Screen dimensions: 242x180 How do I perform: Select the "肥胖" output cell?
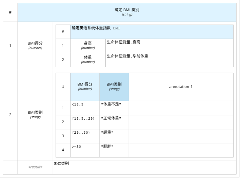[114, 150]
